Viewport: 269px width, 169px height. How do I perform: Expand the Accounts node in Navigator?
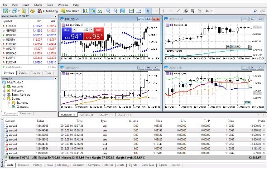click(4, 87)
